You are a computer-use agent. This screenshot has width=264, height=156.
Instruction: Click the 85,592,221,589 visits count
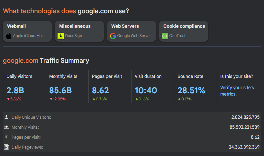coord(244,127)
